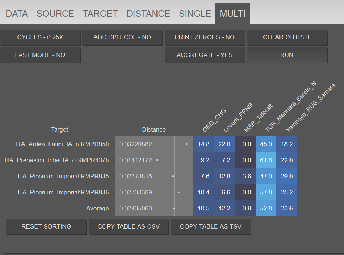Toggle the CYCLES - 0.25X setting

pos(40,37)
